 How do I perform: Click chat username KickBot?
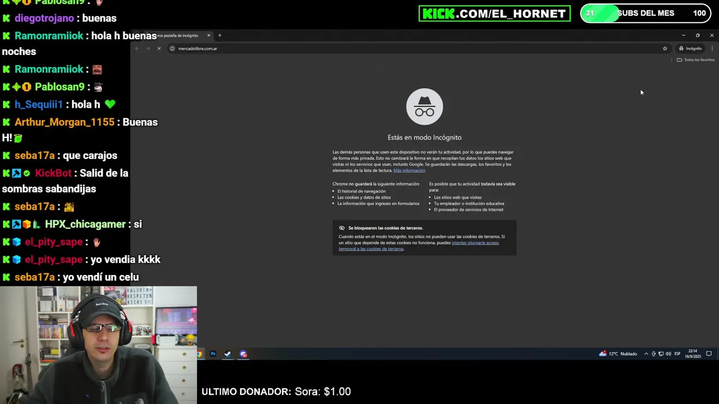pos(53,173)
